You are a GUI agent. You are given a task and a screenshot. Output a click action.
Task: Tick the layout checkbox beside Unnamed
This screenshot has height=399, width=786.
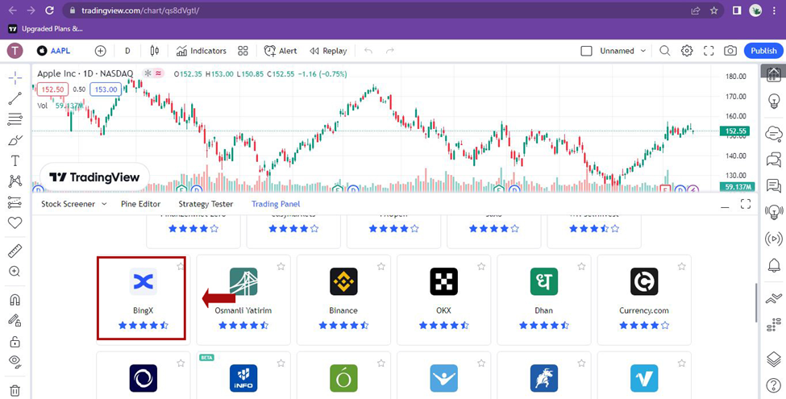586,51
